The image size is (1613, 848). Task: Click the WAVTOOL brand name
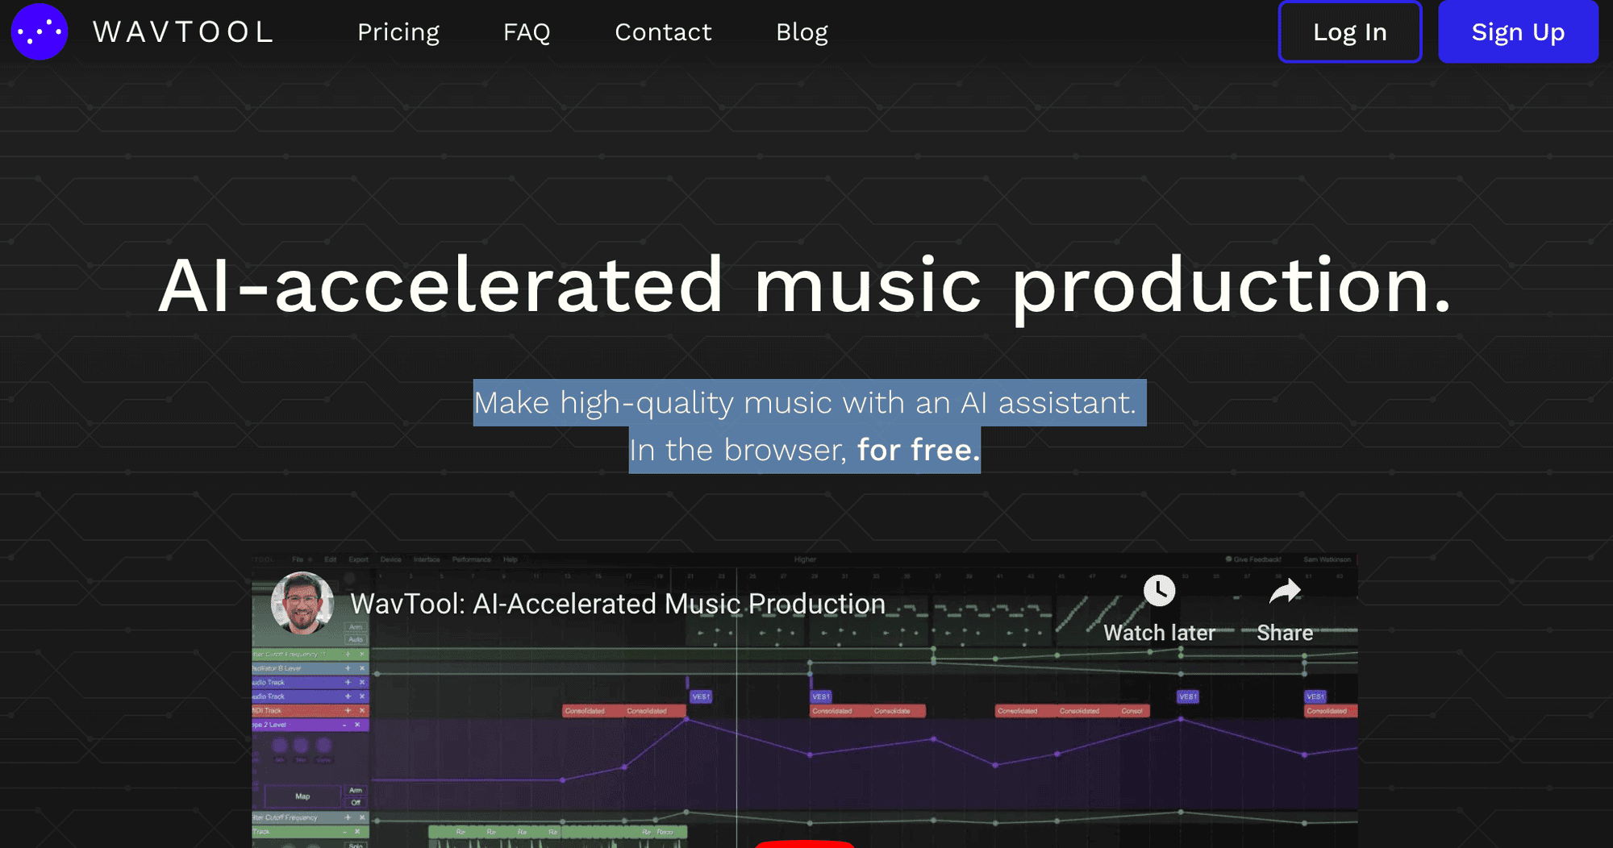(x=184, y=32)
